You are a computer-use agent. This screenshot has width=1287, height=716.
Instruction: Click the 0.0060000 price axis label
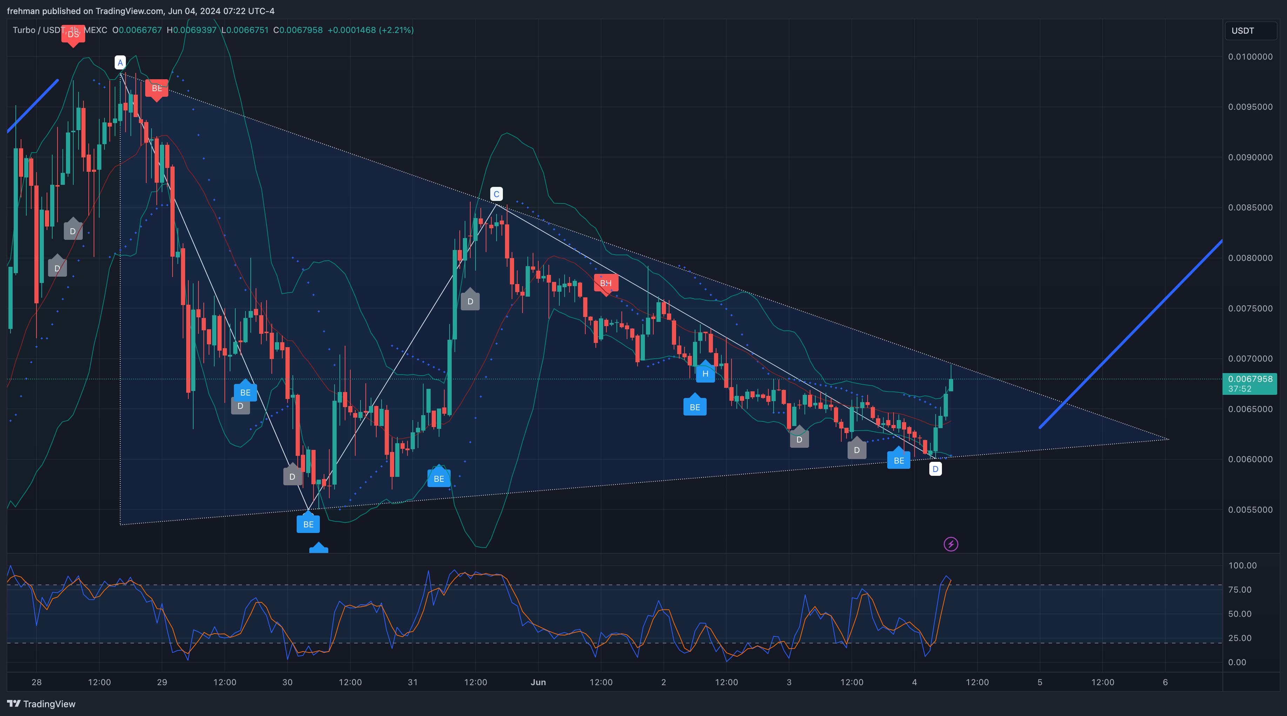(x=1250, y=459)
